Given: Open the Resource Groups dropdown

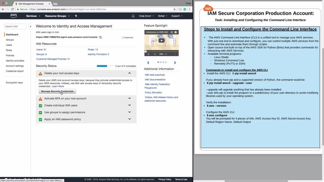Looking at the screenshot, I should pyautogui.click(x=57, y=16).
